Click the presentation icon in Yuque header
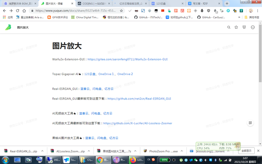This screenshot has height=164, width=262. [244, 27]
